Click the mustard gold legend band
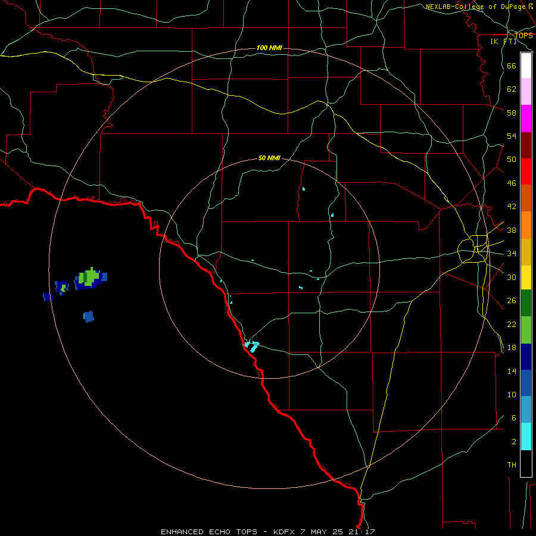Screen dimensions: 536x536 tap(526, 252)
